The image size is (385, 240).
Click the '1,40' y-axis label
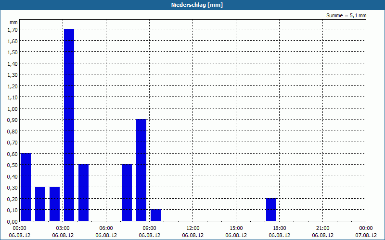tap(13, 64)
